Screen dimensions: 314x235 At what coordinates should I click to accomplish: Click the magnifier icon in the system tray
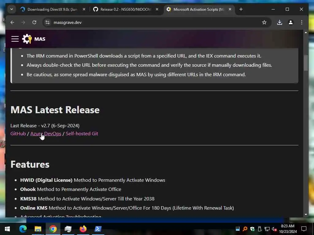click(x=245, y=229)
